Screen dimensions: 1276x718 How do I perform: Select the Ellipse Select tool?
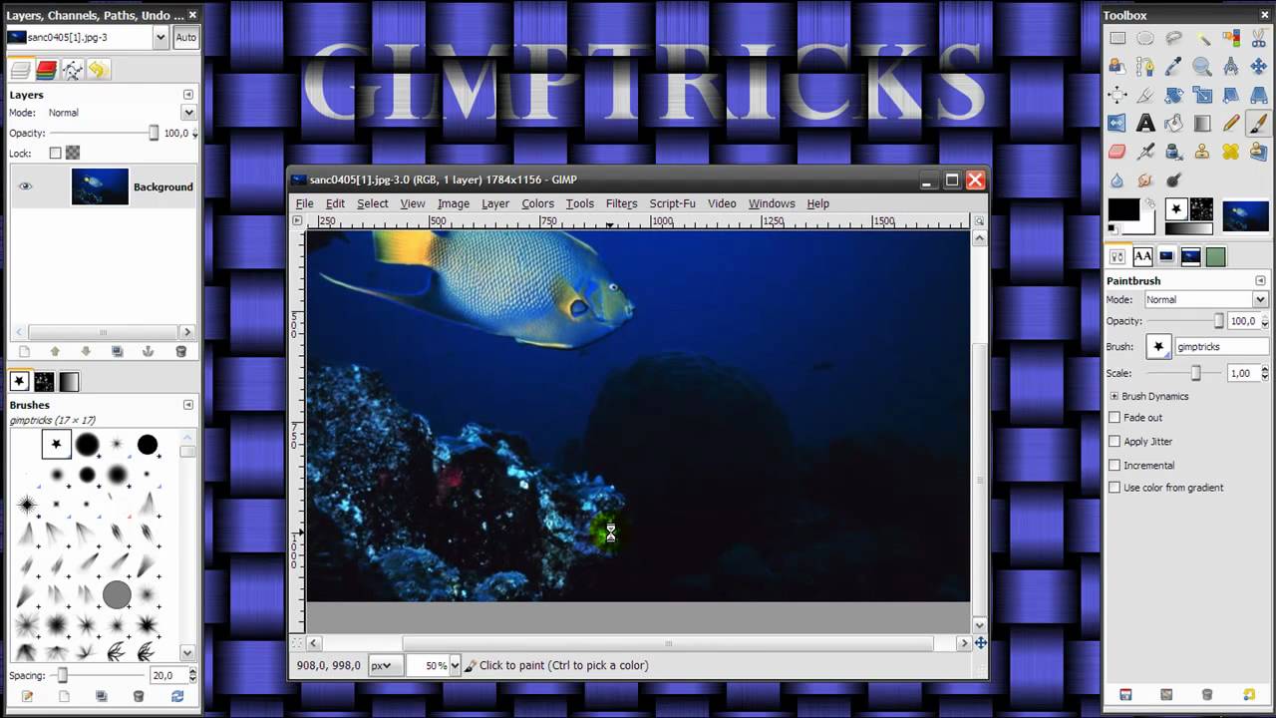tap(1145, 39)
